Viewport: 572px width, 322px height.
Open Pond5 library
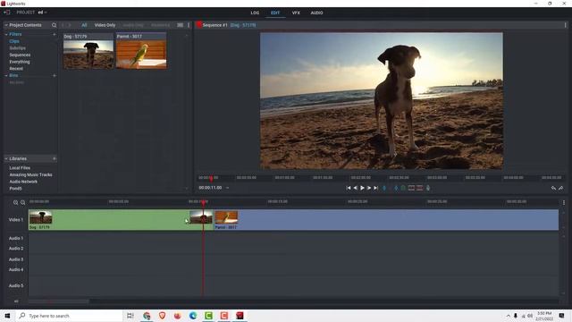point(15,189)
